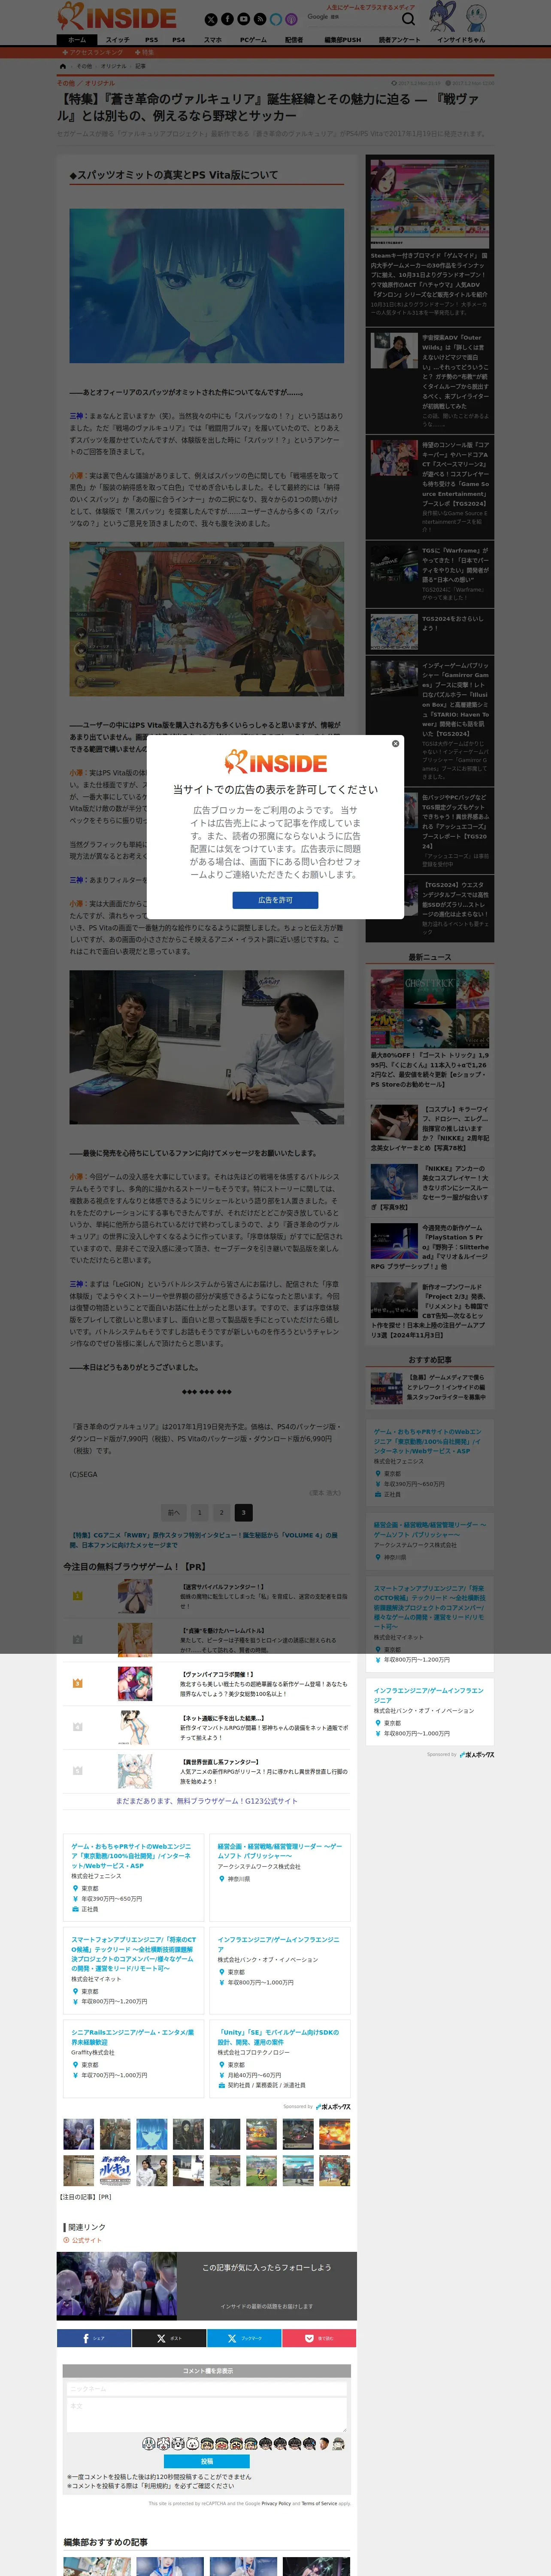Open the reCAPTCHA Terms of Service link
This screenshot has width=551, height=2576.
(319, 2503)
